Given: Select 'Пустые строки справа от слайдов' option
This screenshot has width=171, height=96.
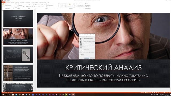Looking at the screenshot, I should coord(83,41).
